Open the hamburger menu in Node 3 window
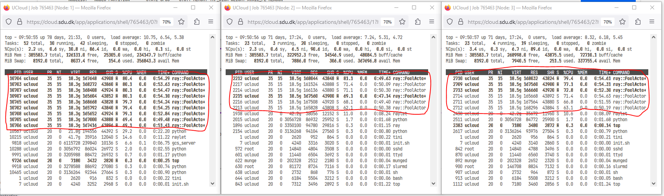This screenshot has width=664, height=196. click(652, 22)
